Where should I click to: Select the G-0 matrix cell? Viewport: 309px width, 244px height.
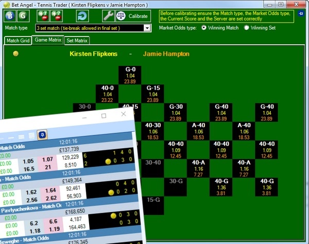tap(130, 75)
